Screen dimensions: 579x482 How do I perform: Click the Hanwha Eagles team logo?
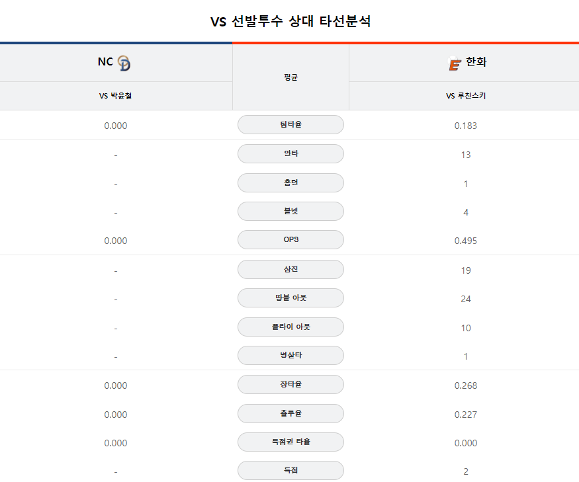454,63
